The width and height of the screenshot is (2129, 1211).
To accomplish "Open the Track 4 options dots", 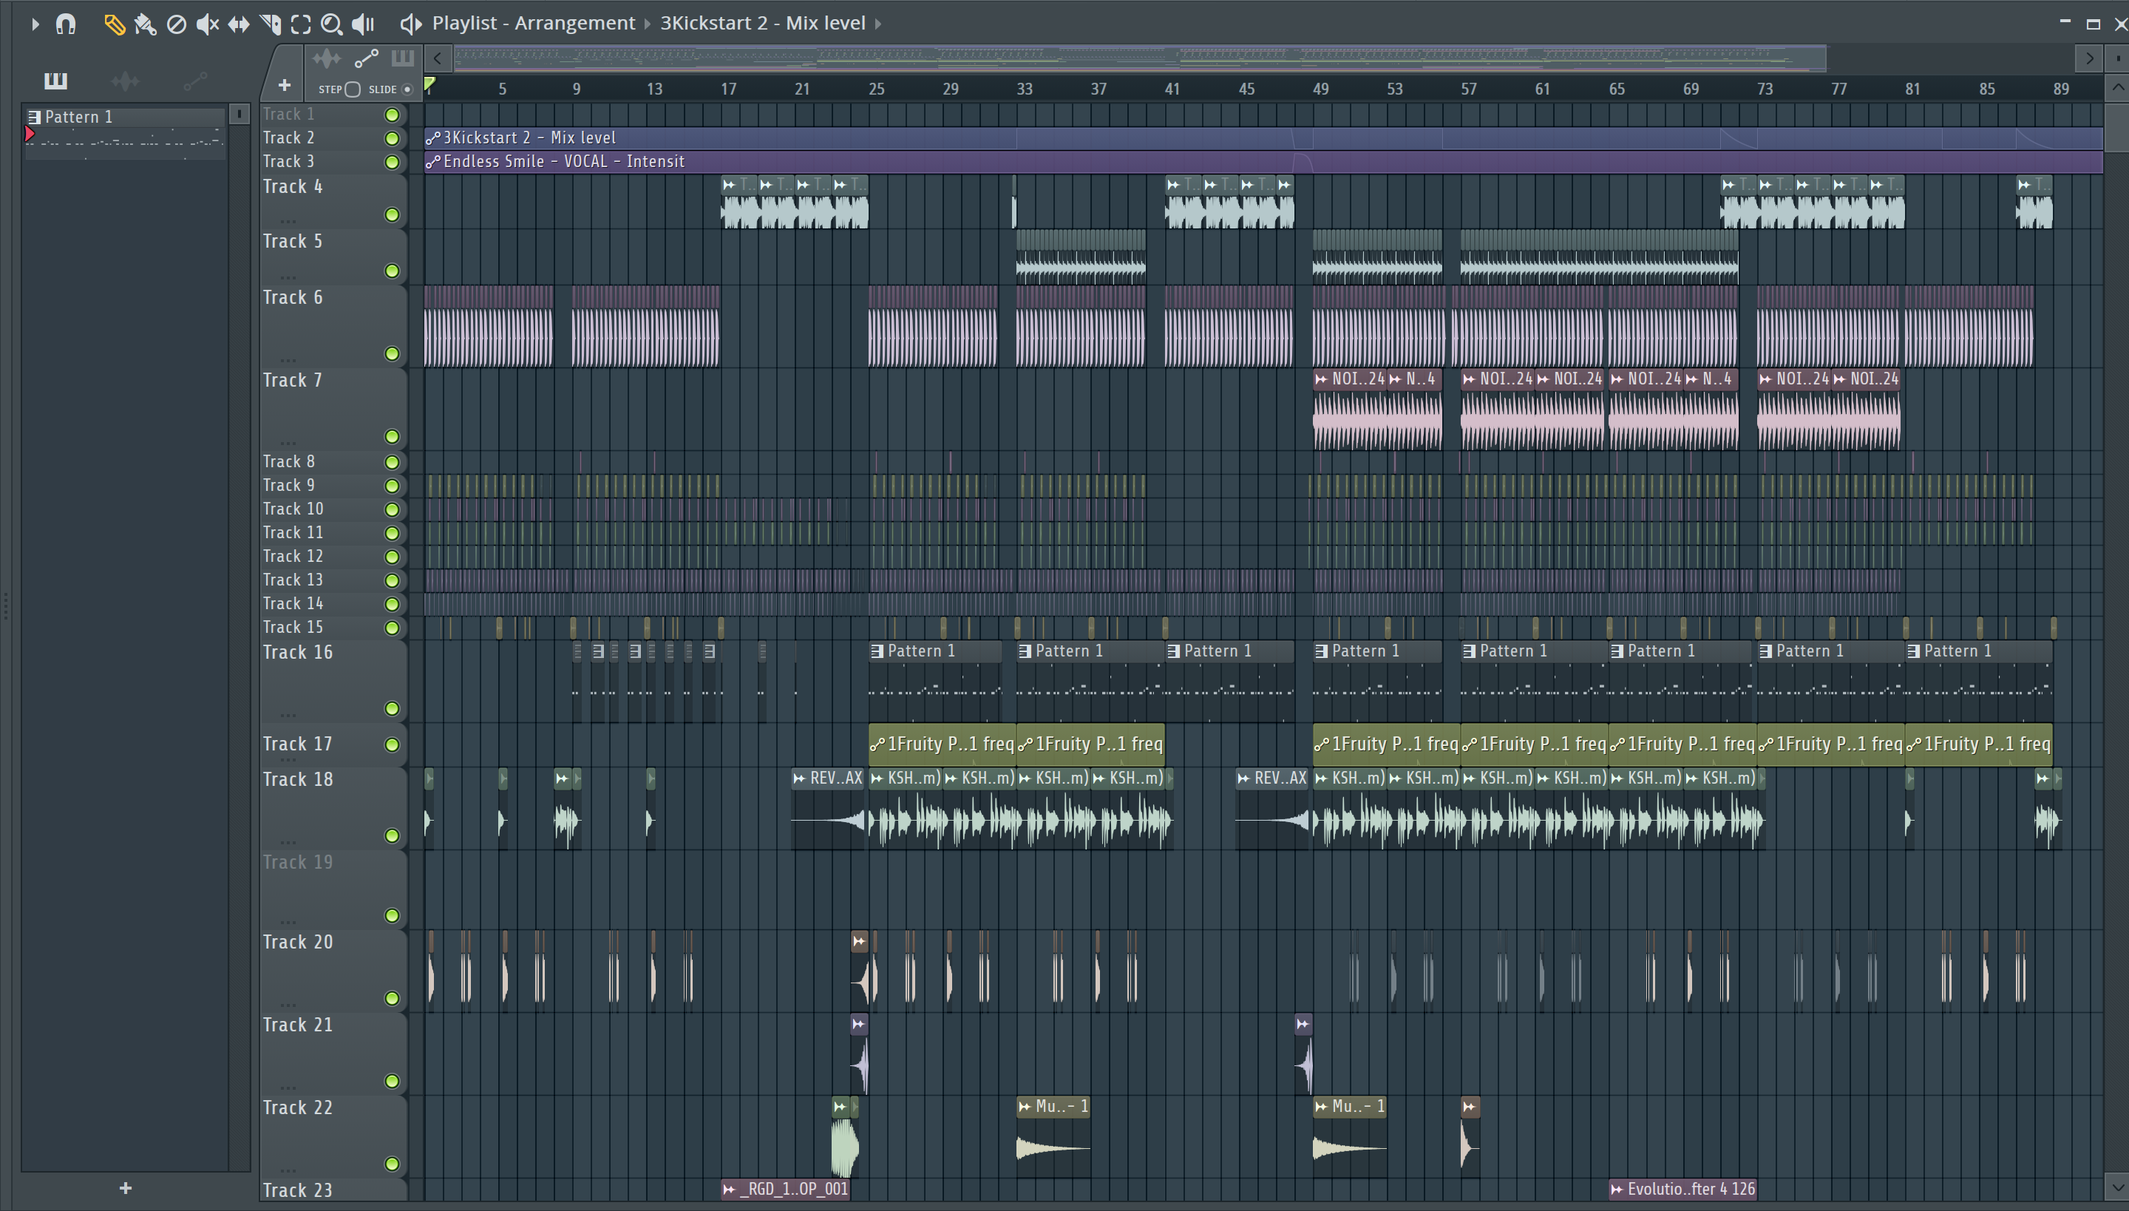I will (288, 220).
